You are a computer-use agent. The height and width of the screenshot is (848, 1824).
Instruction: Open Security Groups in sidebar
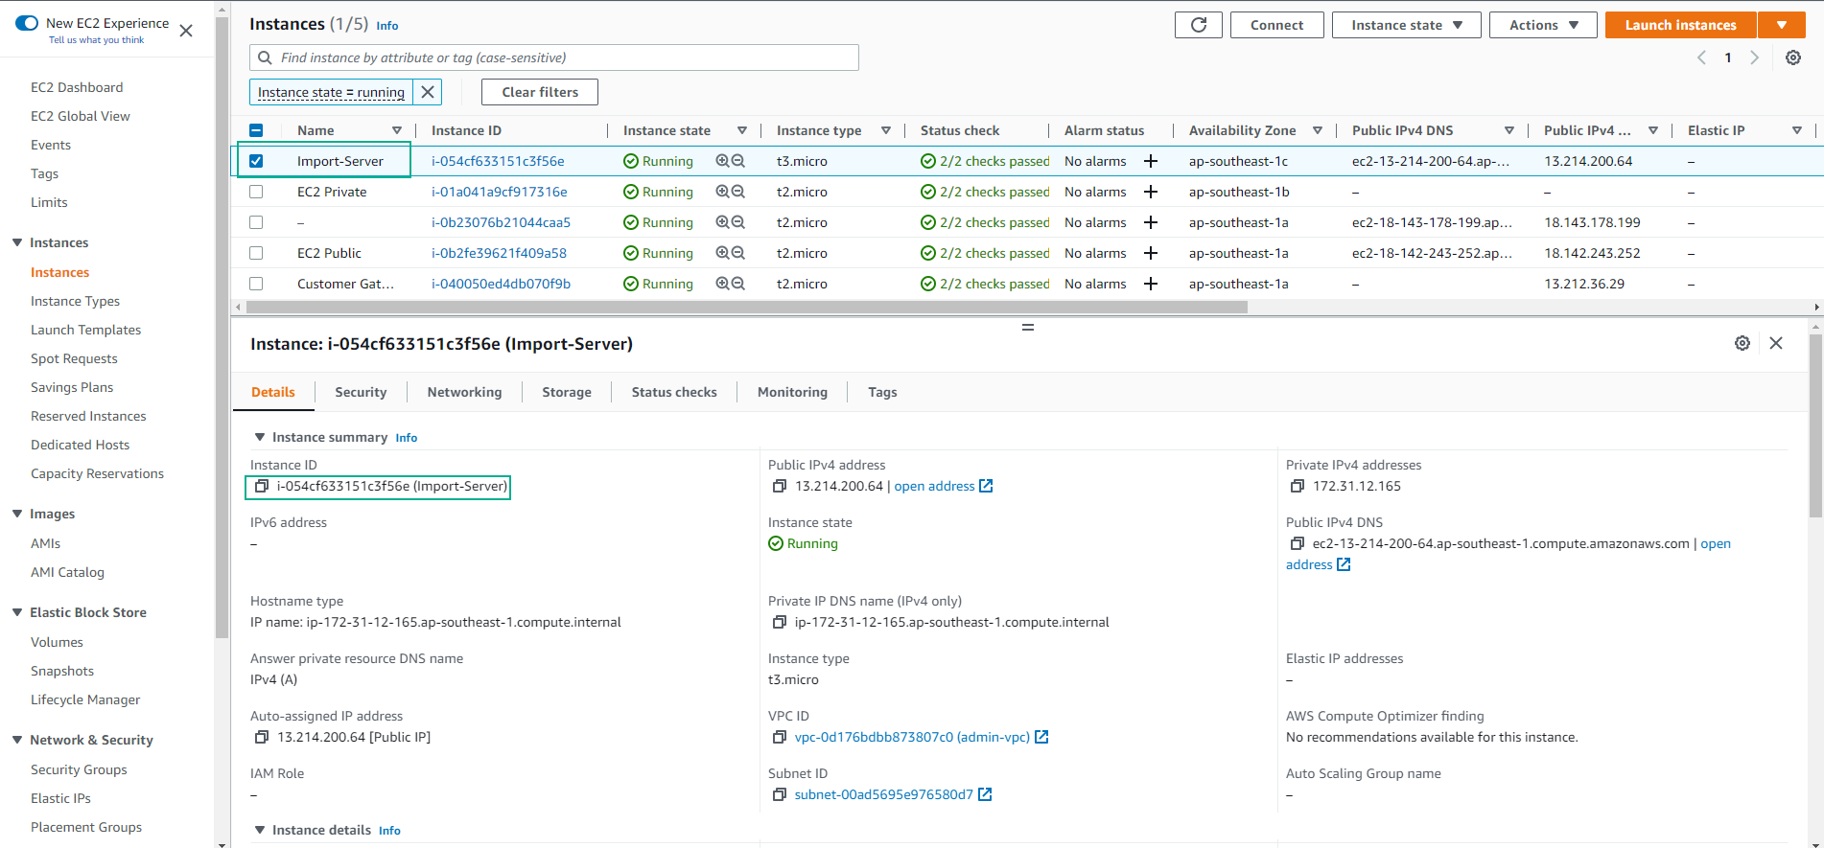tap(79, 769)
